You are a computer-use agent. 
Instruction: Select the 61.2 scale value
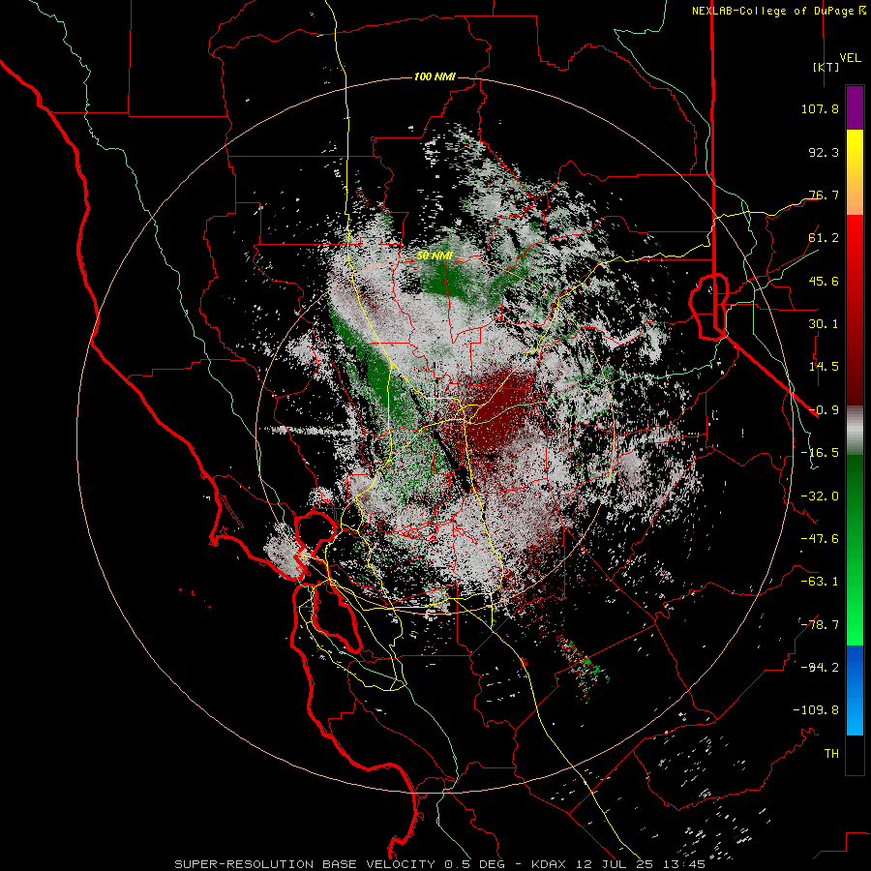(824, 238)
